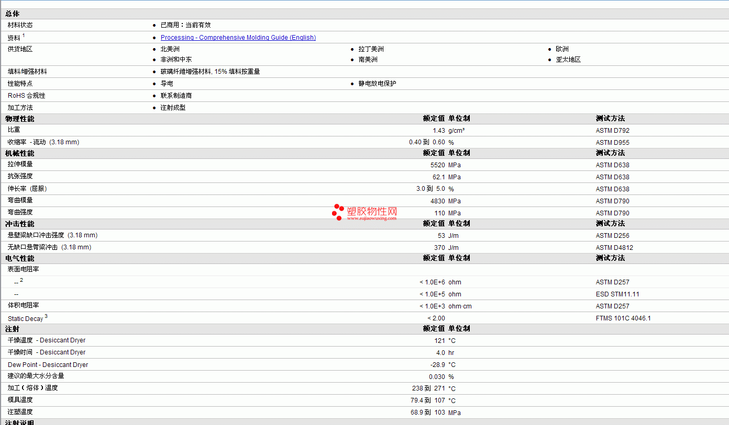Click the 加工（熔体）温度 row label
The image size is (729, 425).
[33, 388]
